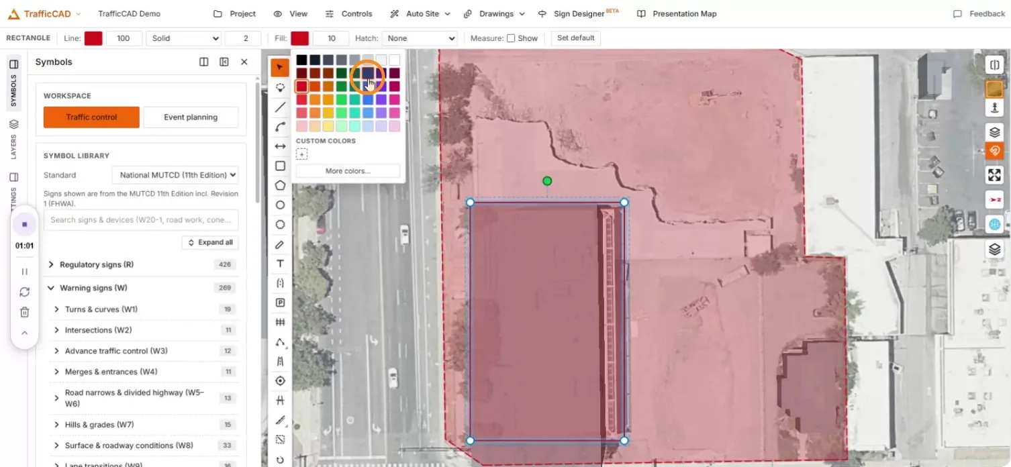Select the text T tool
The height and width of the screenshot is (467, 1011).
280,264
